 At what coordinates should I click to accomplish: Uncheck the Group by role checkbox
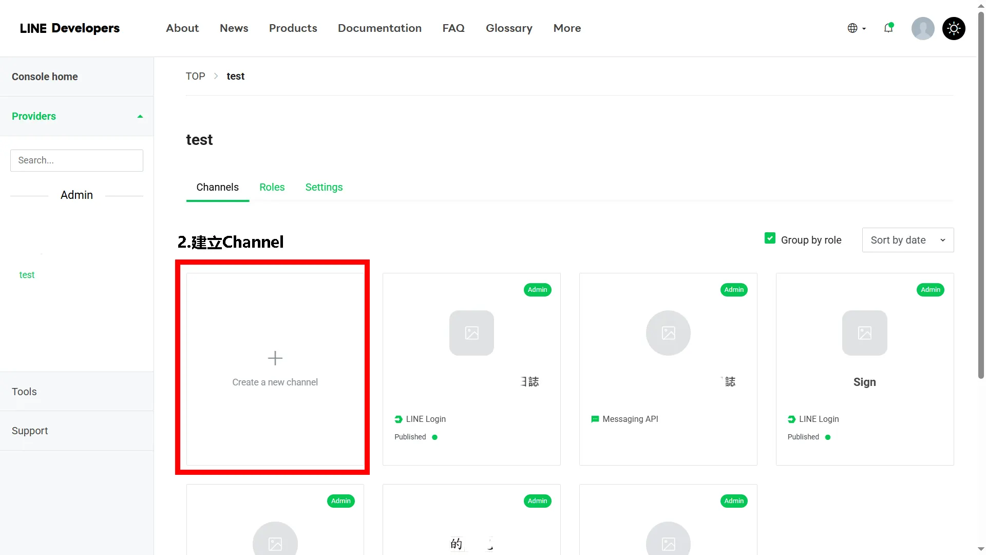(x=770, y=237)
